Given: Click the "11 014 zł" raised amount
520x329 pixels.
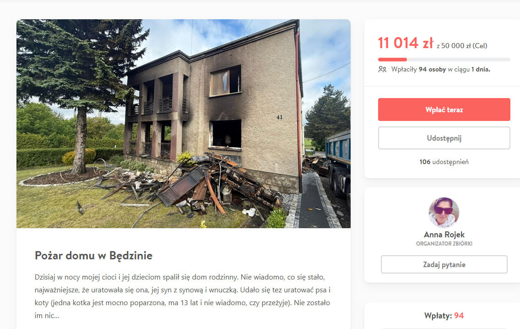Looking at the screenshot, I should 406,43.
